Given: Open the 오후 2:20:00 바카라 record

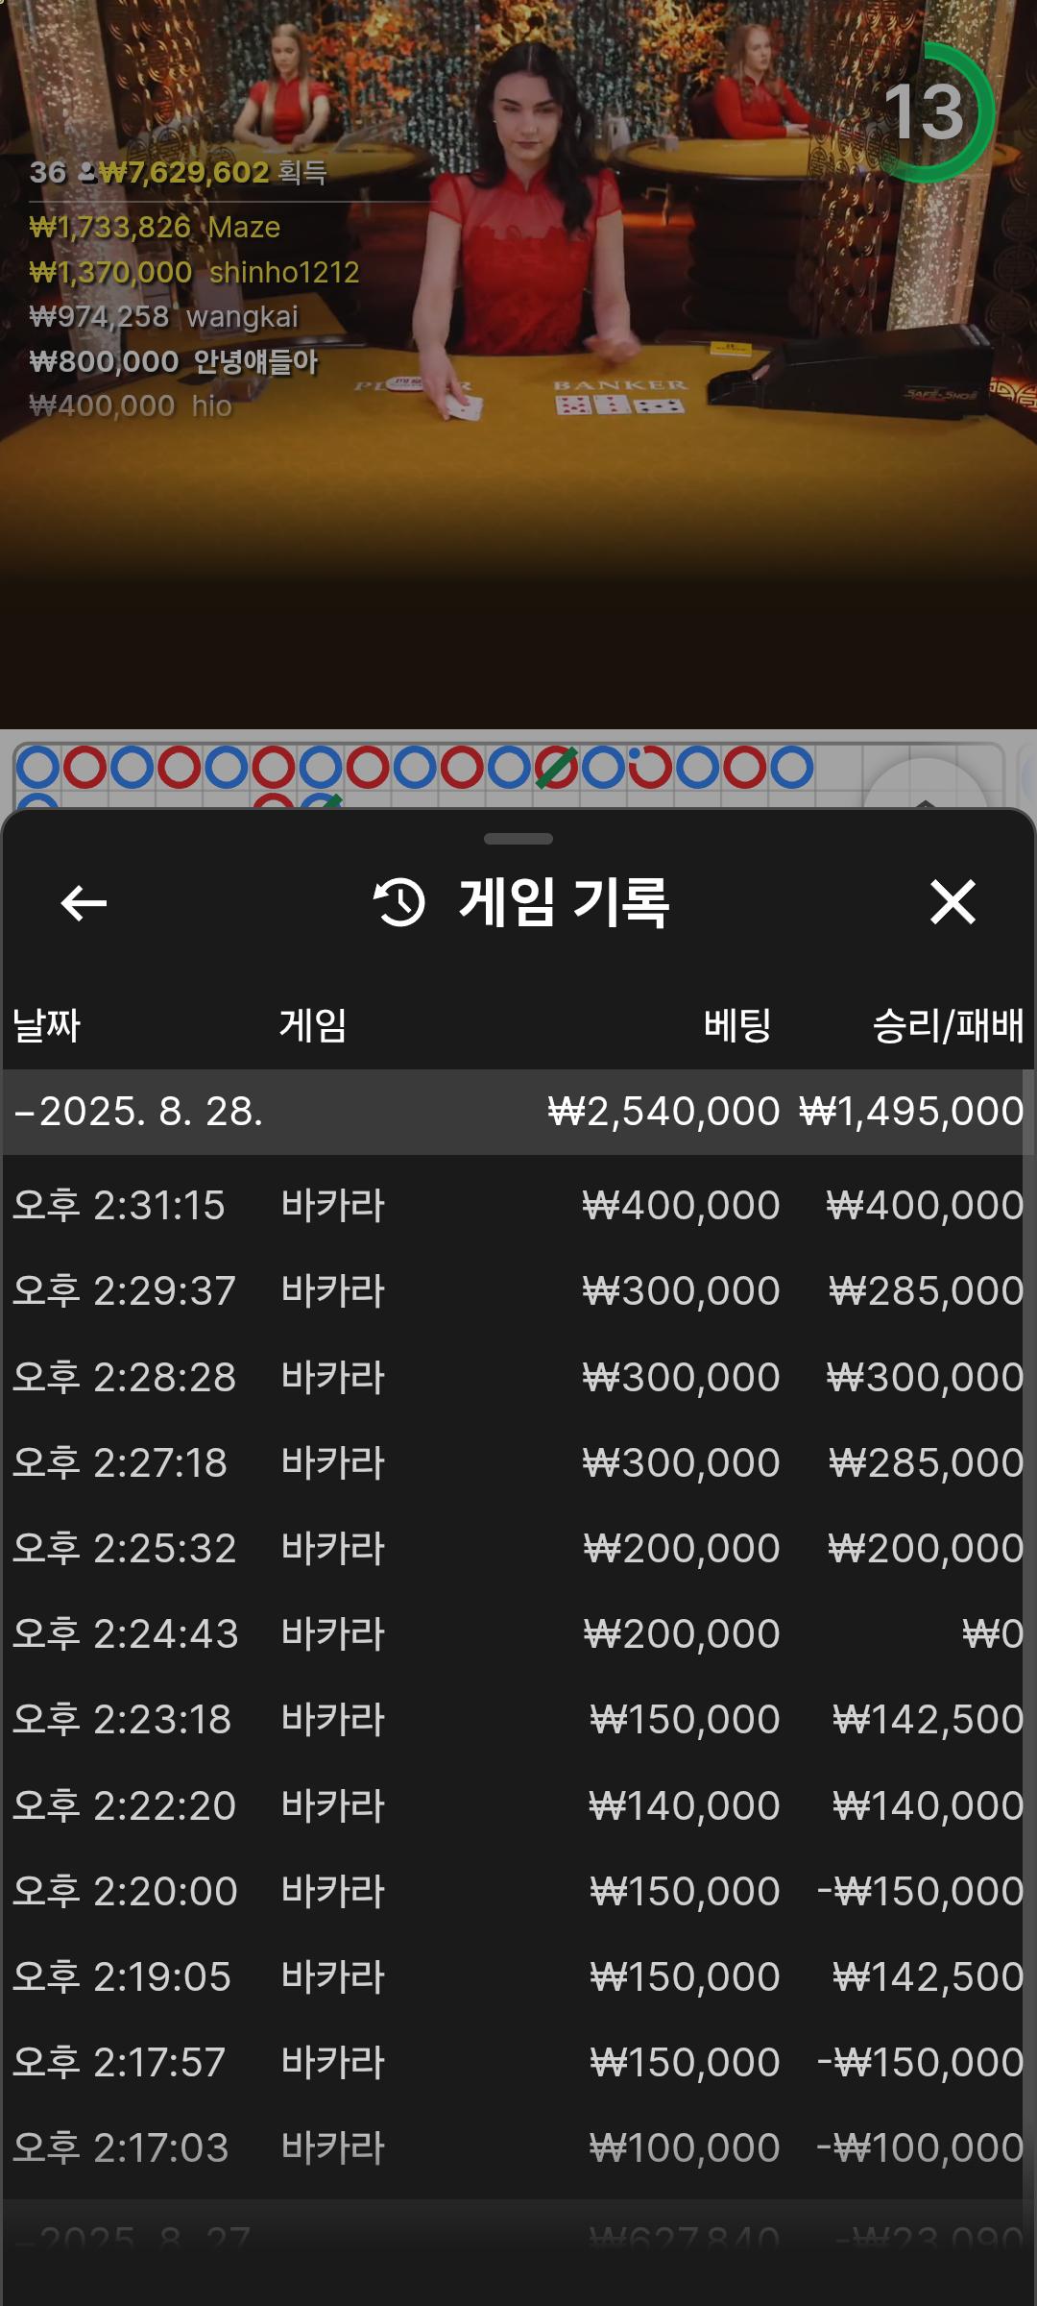Looking at the screenshot, I should [x=518, y=1891].
